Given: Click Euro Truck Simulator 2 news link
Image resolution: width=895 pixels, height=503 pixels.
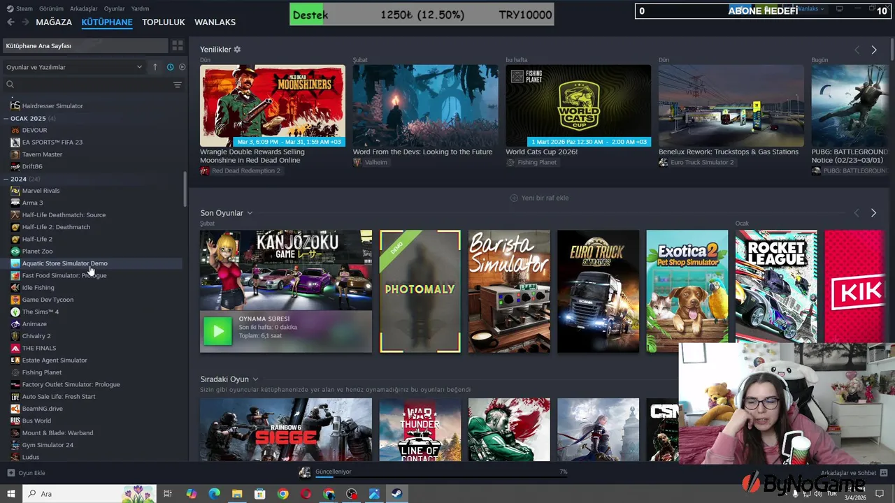Looking at the screenshot, I should coord(702,162).
